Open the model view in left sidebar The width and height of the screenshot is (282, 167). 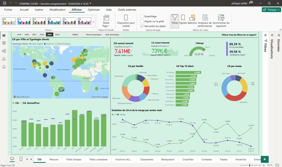4,51
